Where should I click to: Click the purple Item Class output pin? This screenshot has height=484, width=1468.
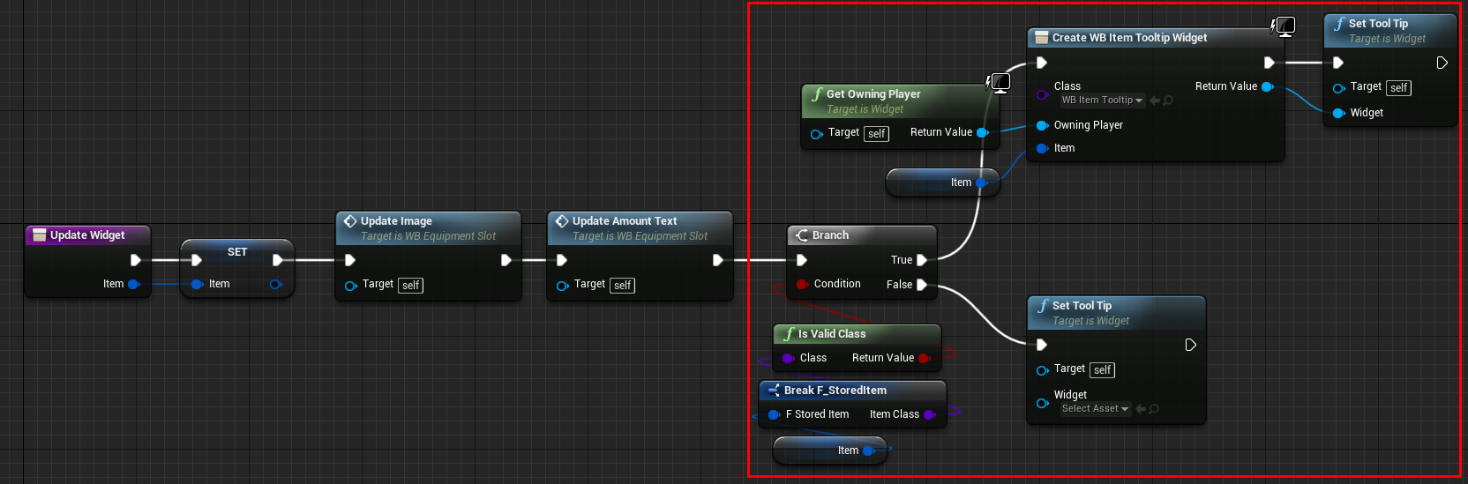point(929,414)
